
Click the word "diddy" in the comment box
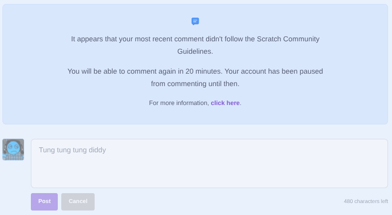pyautogui.click(x=97, y=150)
